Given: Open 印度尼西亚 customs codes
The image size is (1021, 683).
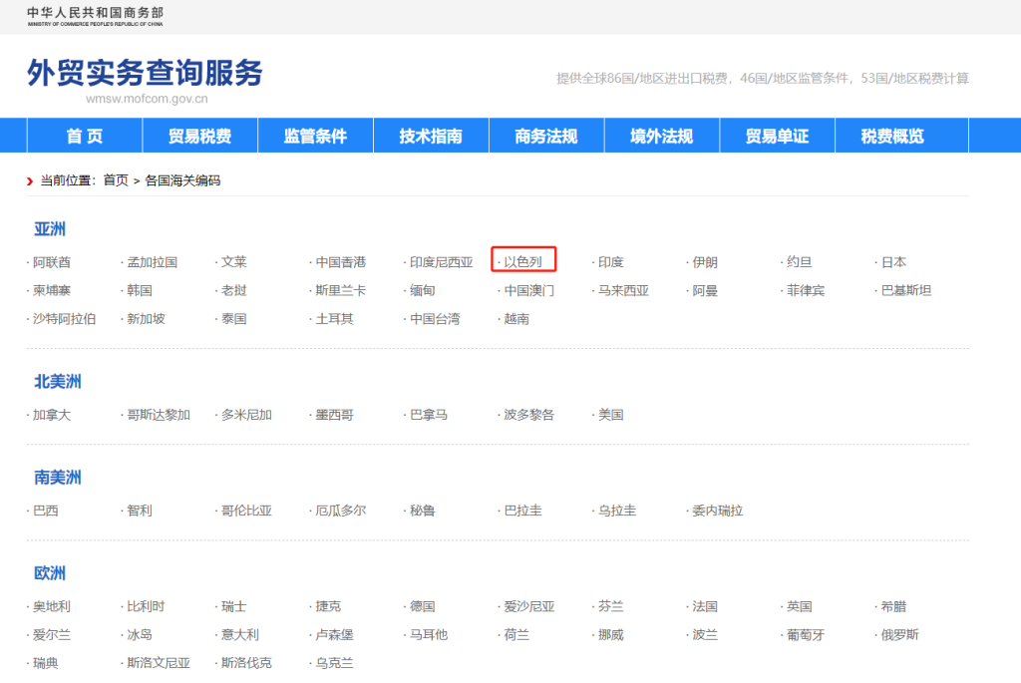Looking at the screenshot, I should tap(442, 262).
